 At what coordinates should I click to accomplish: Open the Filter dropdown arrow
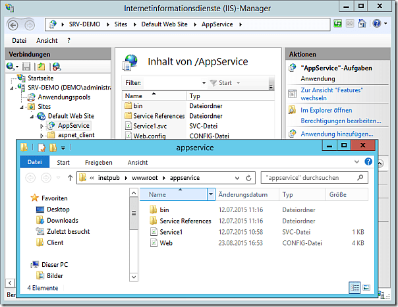coord(204,83)
